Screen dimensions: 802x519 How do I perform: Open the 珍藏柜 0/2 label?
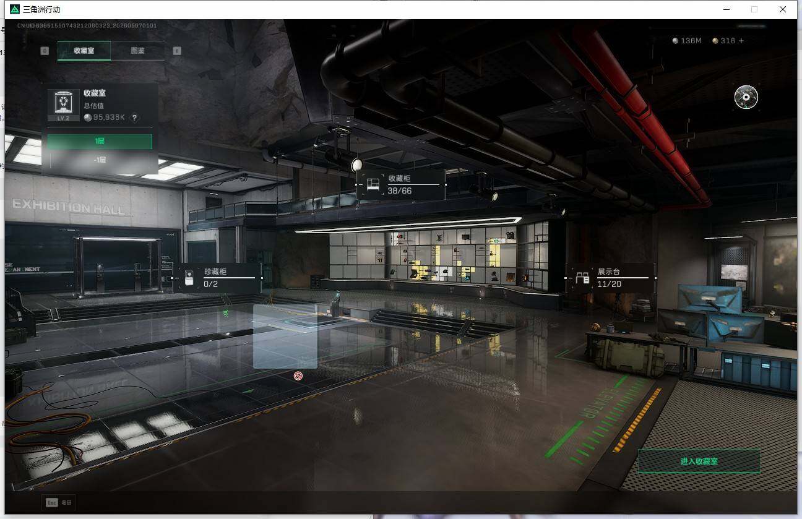217,278
